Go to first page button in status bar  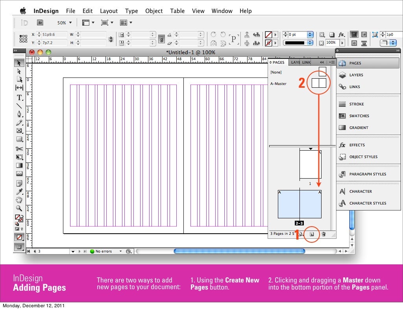29,251
